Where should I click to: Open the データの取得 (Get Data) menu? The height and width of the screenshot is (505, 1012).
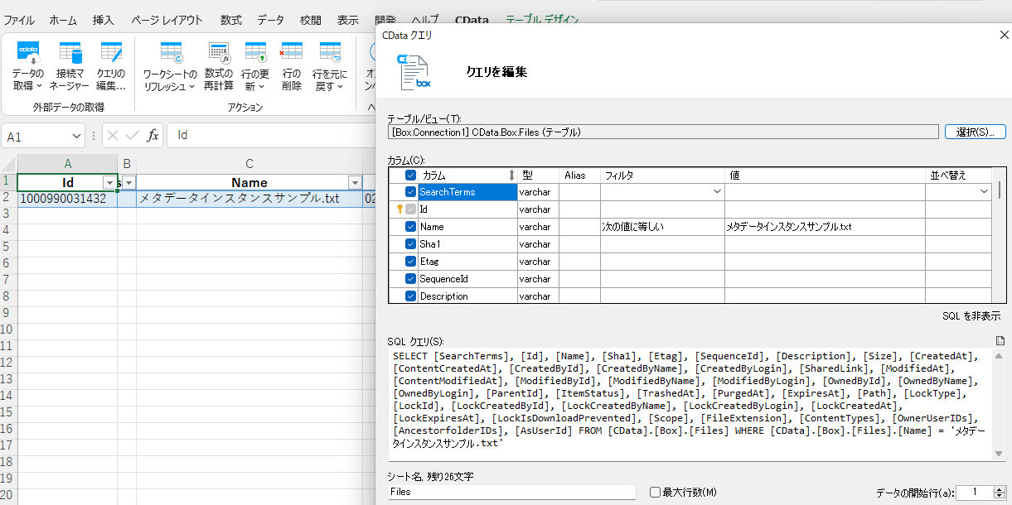pos(28,66)
